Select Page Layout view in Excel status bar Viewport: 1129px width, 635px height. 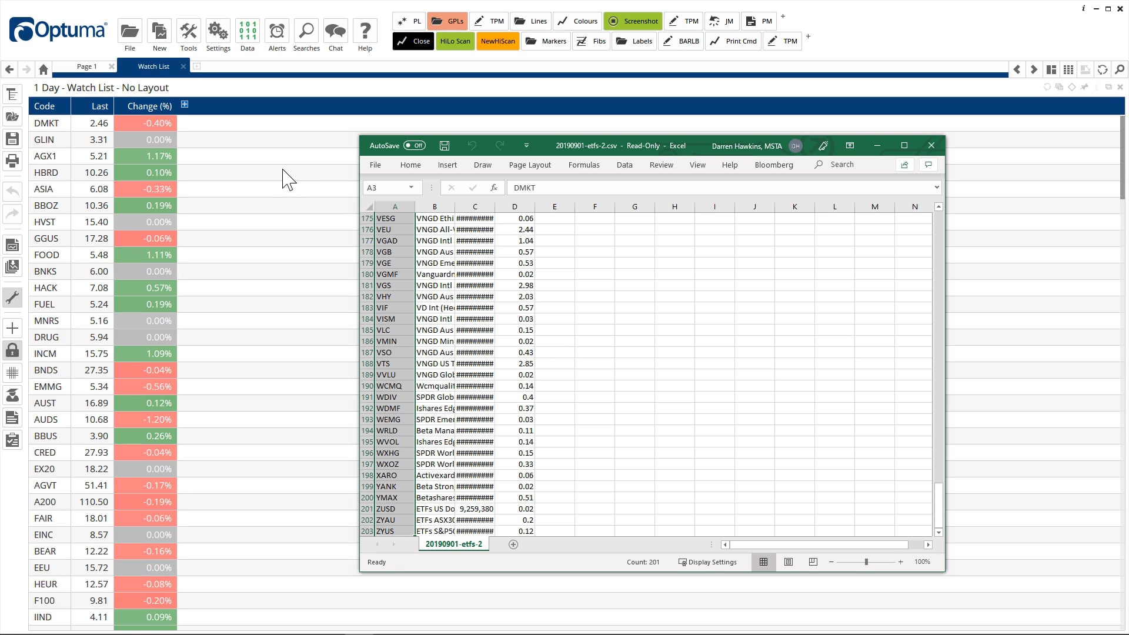pos(789,562)
